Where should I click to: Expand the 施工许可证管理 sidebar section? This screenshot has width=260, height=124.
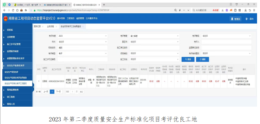coord(17,44)
